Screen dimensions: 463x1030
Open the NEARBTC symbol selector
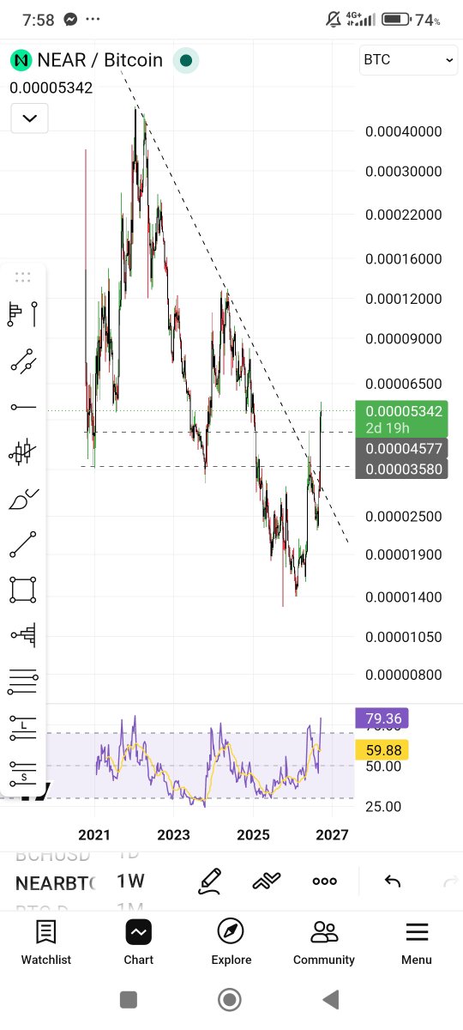pyautogui.click(x=56, y=882)
